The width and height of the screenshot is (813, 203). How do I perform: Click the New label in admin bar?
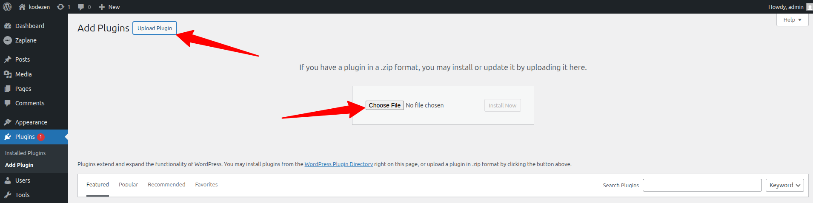pyautogui.click(x=114, y=7)
